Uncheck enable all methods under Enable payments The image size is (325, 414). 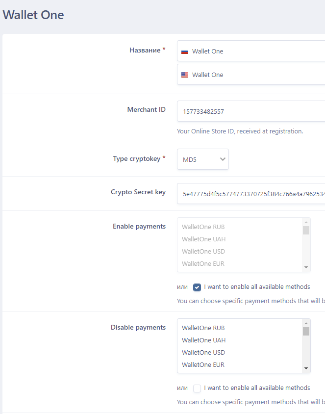point(197,287)
